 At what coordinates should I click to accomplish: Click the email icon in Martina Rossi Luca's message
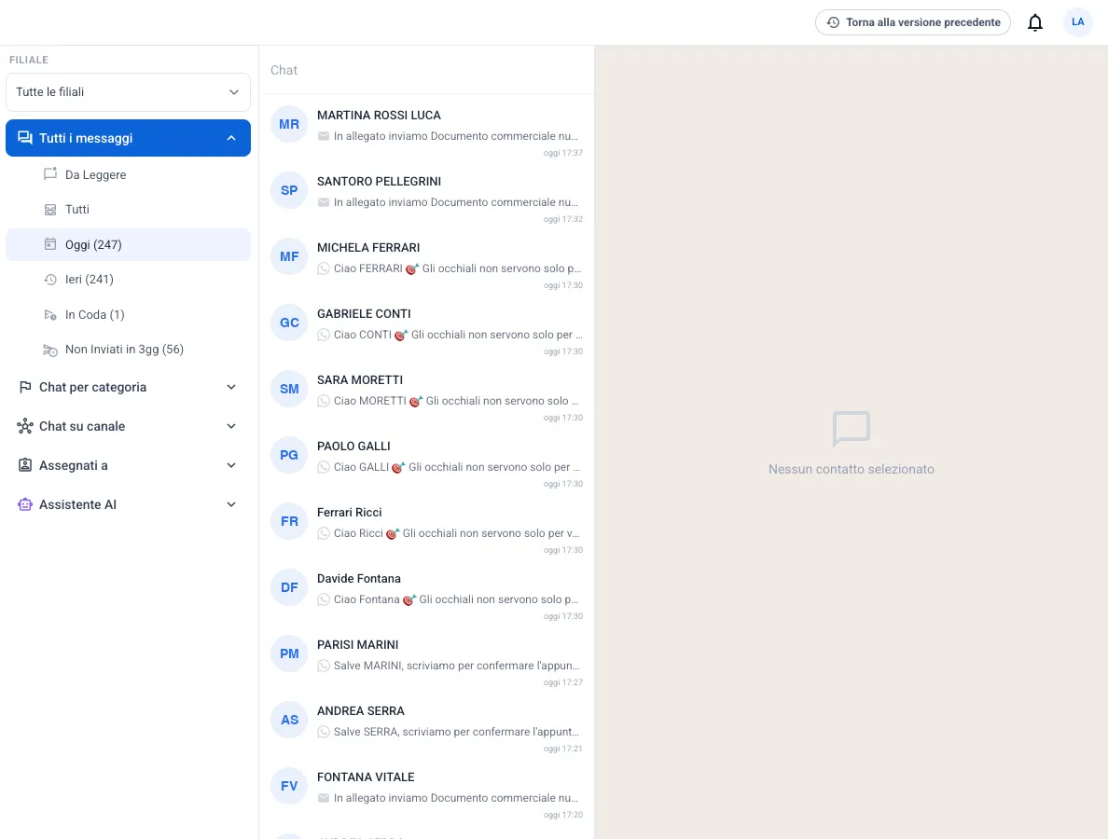[x=324, y=136]
